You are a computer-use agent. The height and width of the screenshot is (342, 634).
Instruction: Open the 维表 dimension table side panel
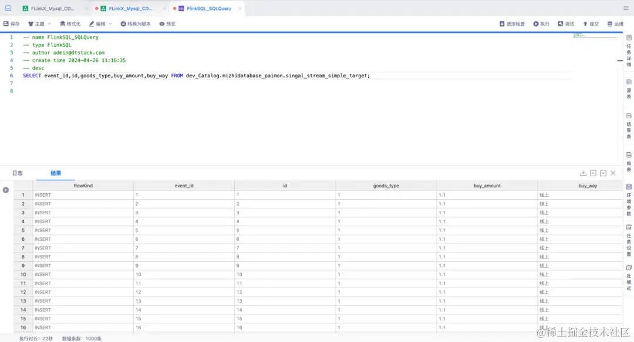pyautogui.click(x=629, y=162)
